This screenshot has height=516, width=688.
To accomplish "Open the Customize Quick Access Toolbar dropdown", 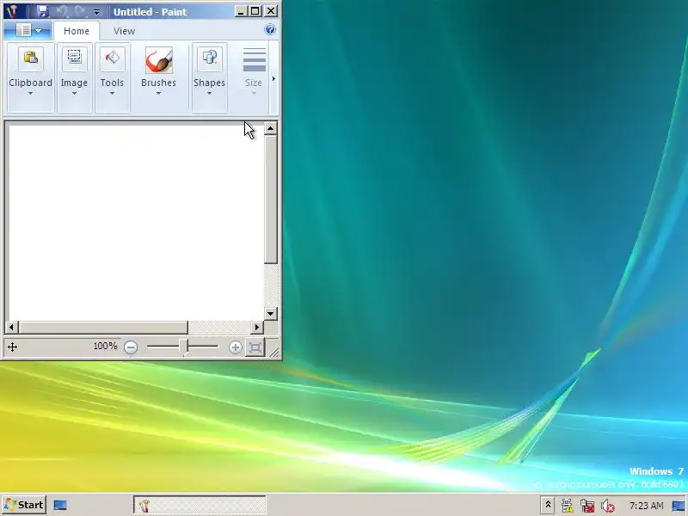I will [96, 12].
